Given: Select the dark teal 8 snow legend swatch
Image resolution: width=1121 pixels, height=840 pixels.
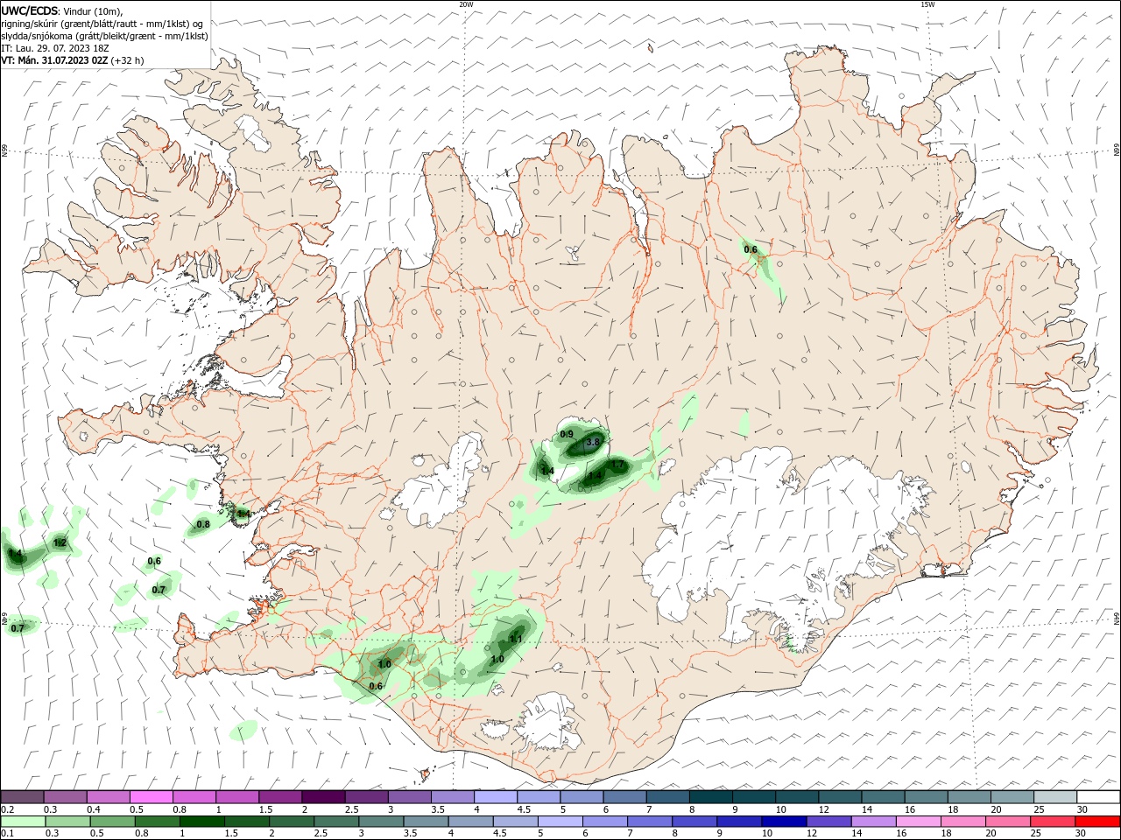Looking at the screenshot, I should click(711, 797).
